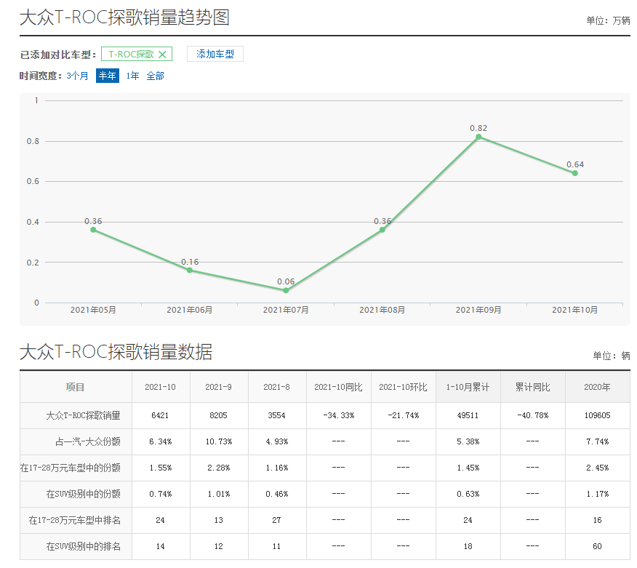Click the 4.93% share cell
Image resolution: width=637 pixels, height=568 pixels.
tap(276, 441)
